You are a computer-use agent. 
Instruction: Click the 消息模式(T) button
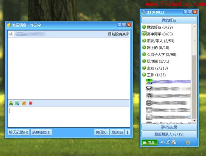click(41, 132)
